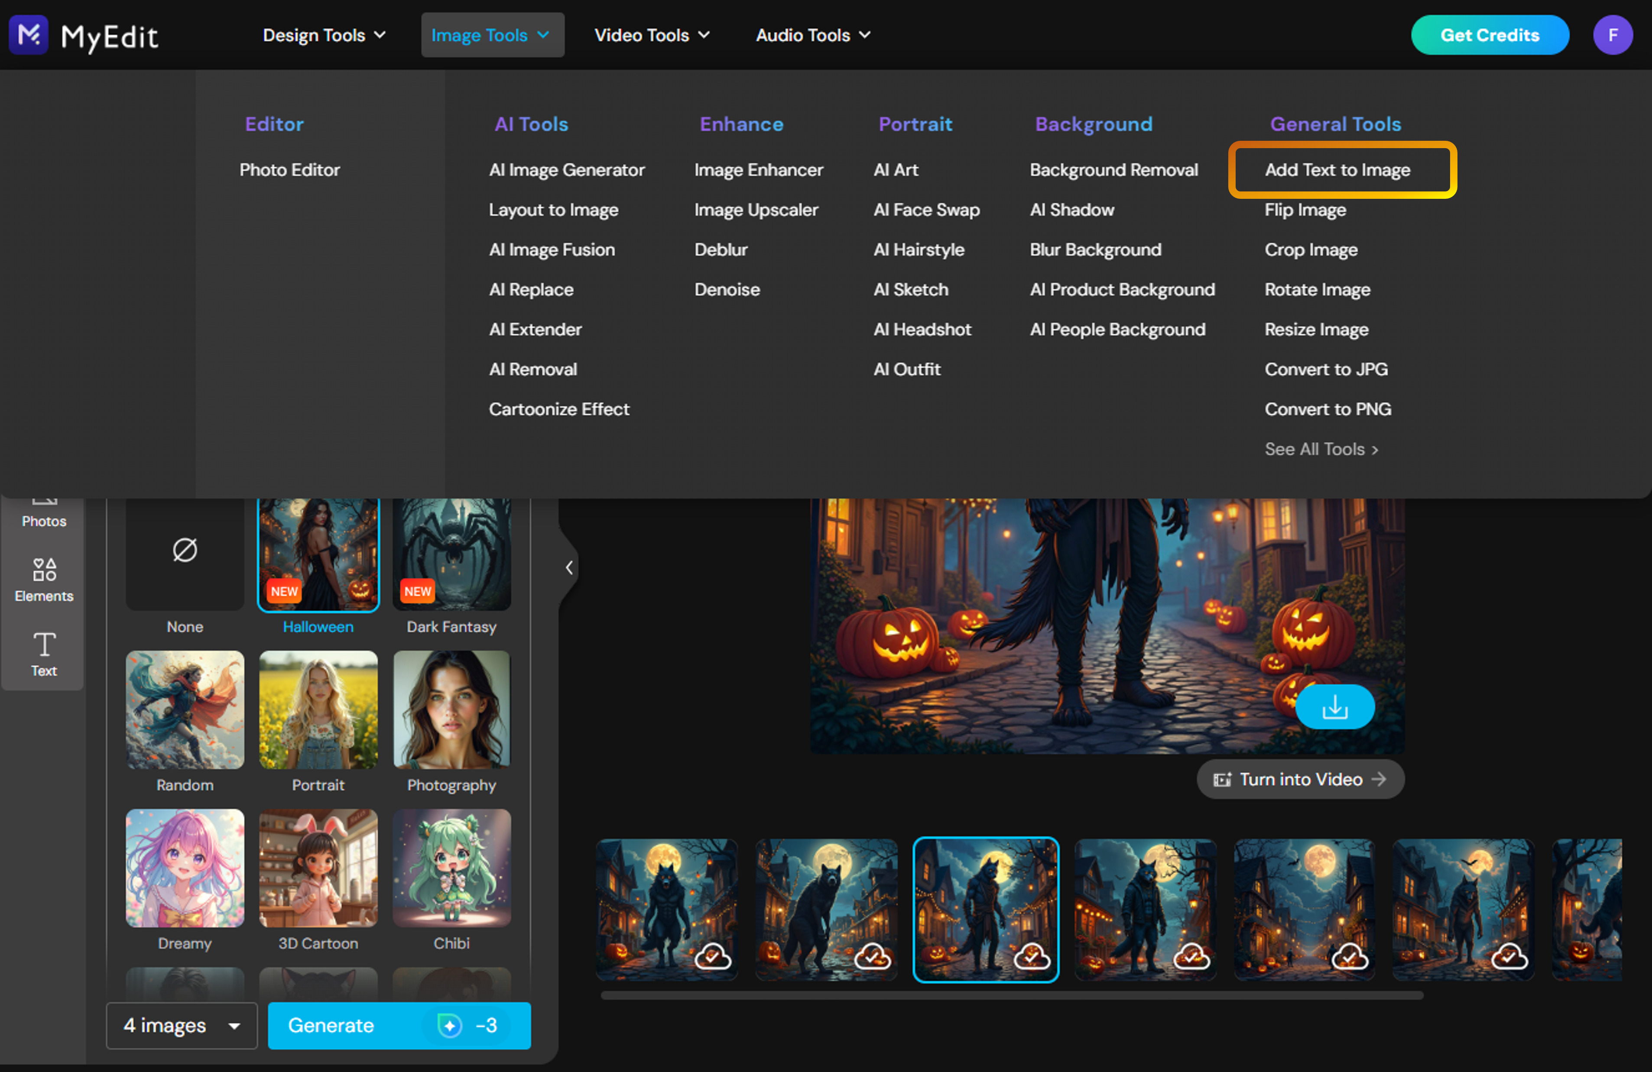Open the Photos panel in the sidebar
The image size is (1652, 1072).
tap(43, 508)
